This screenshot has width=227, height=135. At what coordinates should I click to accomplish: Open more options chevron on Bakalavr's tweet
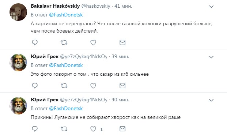pos(211,7)
